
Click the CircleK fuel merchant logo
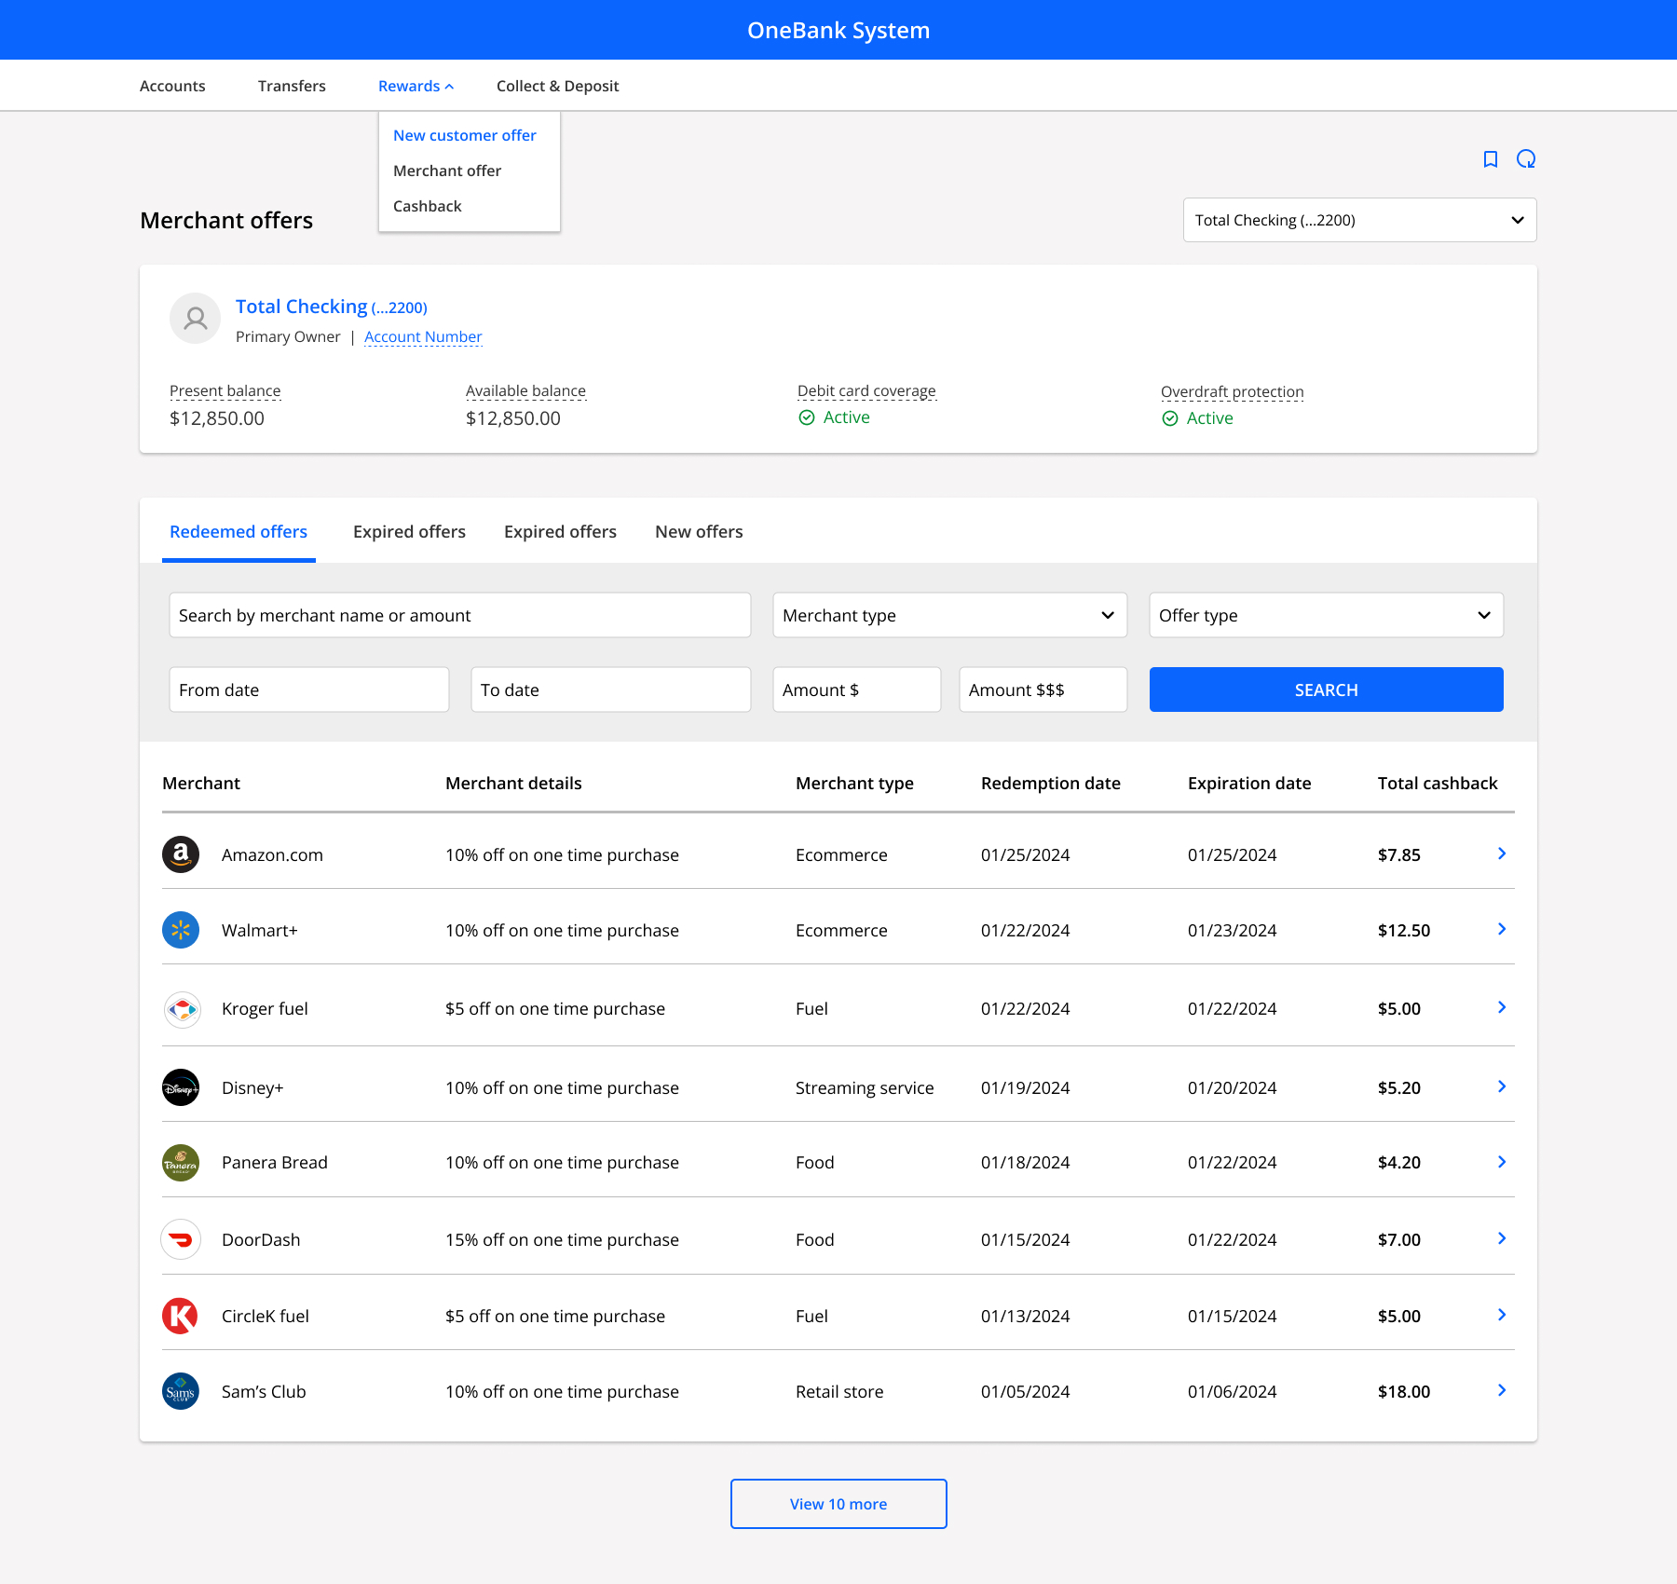coord(181,1316)
